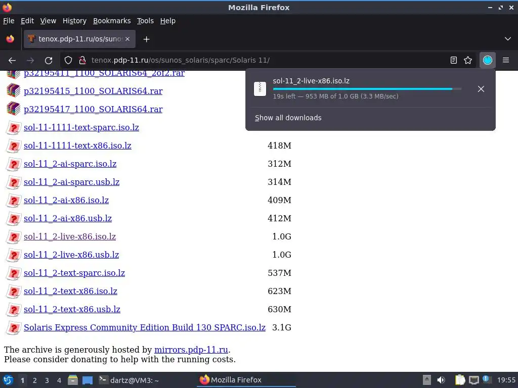Switch to virtual desktop 4
The height and width of the screenshot is (388, 518).
[59, 380]
